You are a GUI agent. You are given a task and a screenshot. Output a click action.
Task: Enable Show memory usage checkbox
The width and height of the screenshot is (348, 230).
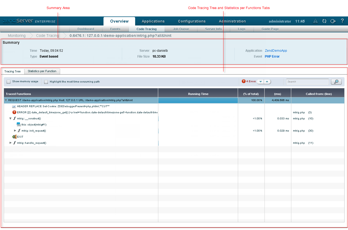pyautogui.click(x=9, y=82)
